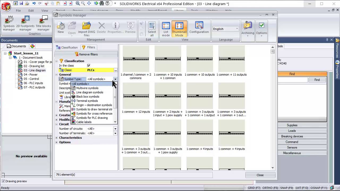340x191 pixels.
Task: Choose Multiwire symbols from the list
Action: pyautogui.click(x=87, y=88)
